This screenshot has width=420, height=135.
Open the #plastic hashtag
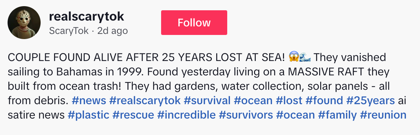coord(88,115)
